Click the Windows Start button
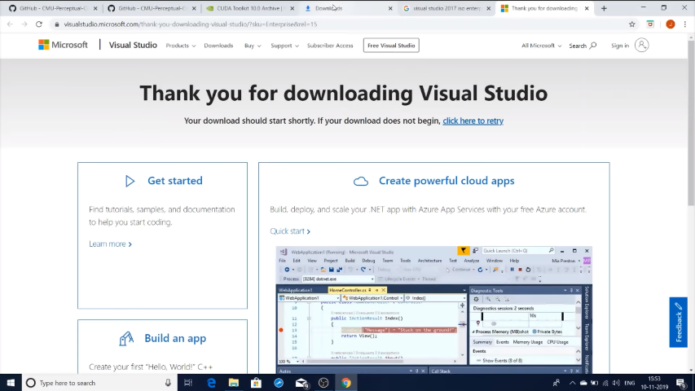This screenshot has height=391, width=695. 10,383
